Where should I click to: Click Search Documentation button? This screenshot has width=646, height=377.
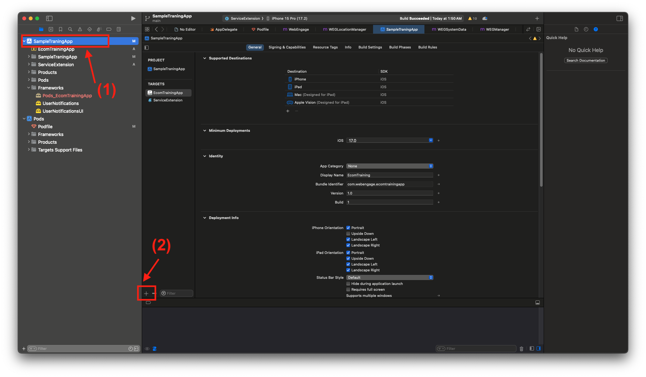point(586,60)
